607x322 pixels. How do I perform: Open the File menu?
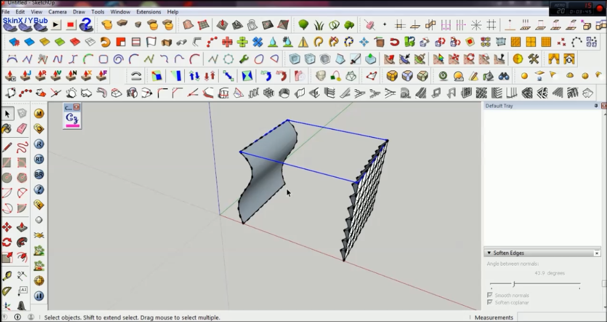click(x=5, y=12)
